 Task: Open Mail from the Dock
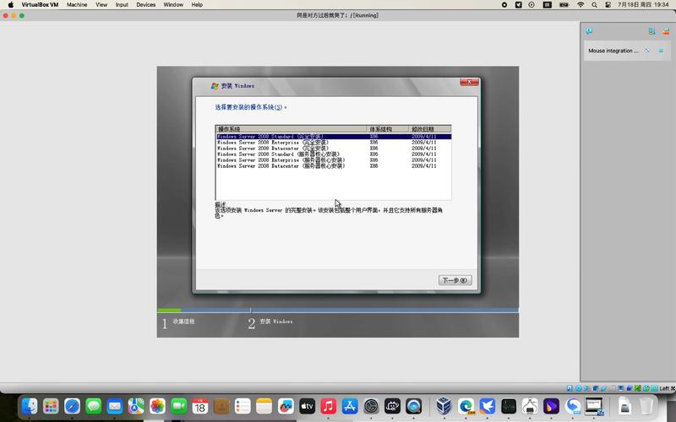(x=115, y=406)
